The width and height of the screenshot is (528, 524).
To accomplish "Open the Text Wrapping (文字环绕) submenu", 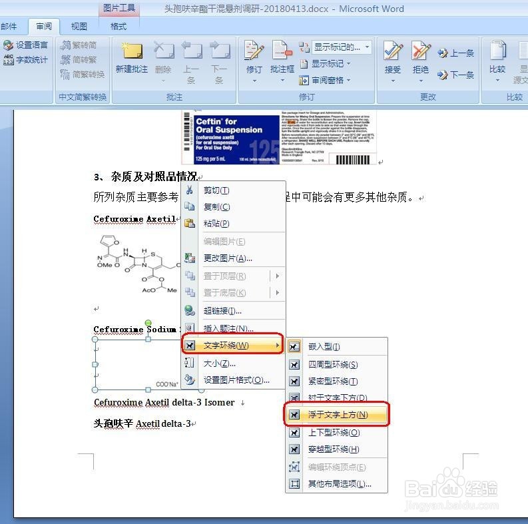I will pyautogui.click(x=232, y=345).
